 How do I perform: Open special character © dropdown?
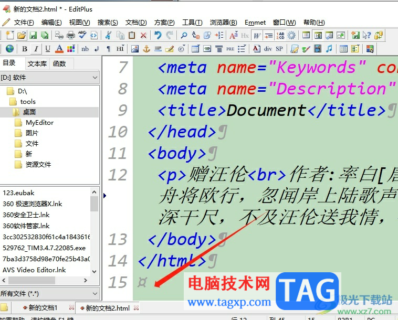tap(182, 48)
